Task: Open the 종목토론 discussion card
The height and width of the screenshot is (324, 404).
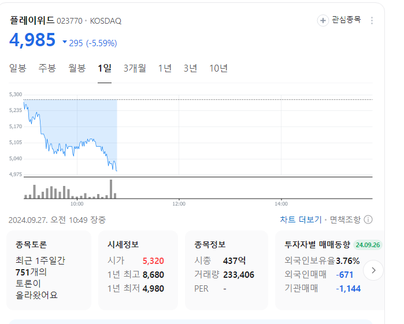Action: tap(49, 270)
